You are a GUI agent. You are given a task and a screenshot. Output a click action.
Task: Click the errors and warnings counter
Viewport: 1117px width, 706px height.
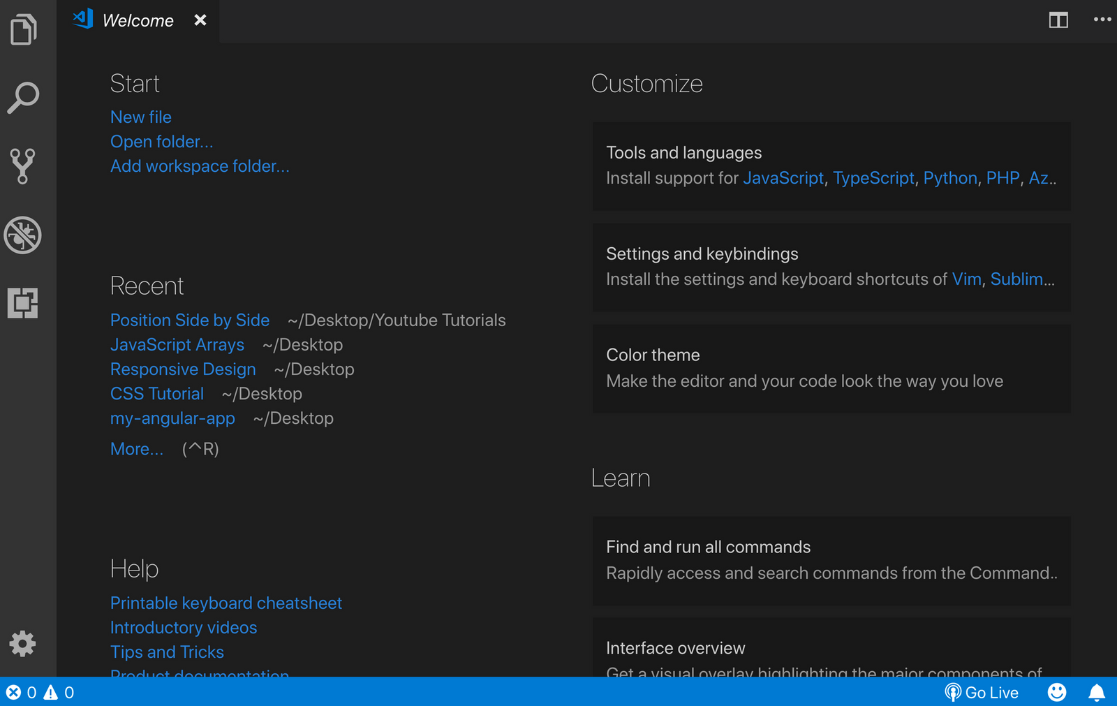tap(38, 692)
